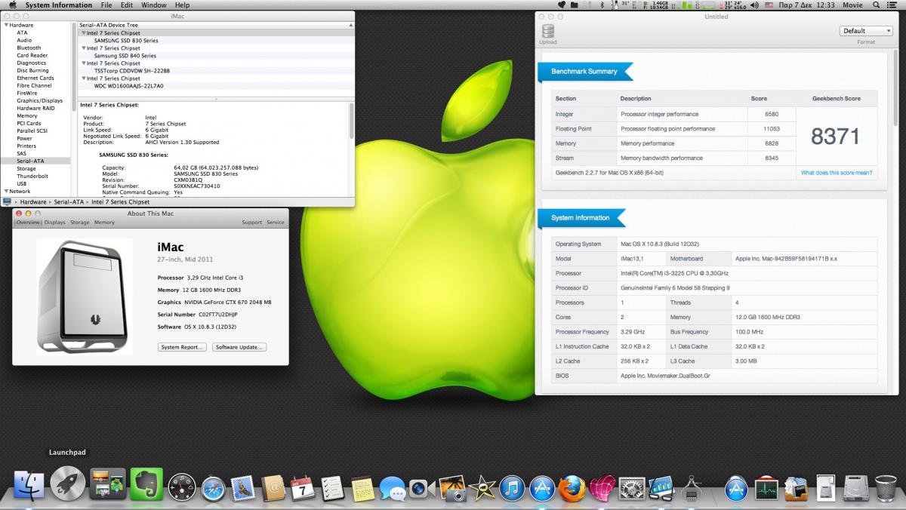The width and height of the screenshot is (906, 510).
Task: Switch to Displays tab in About This Mac
Action: (54, 223)
